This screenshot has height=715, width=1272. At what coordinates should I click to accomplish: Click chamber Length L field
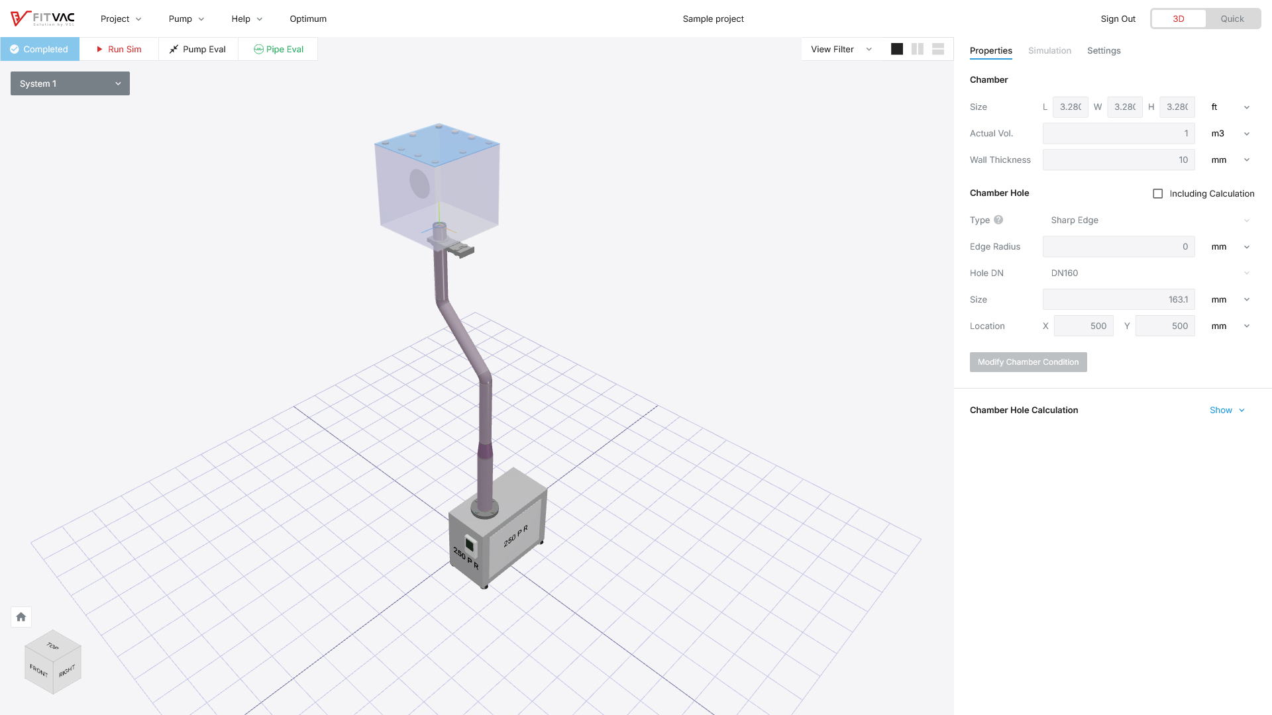1070,107
